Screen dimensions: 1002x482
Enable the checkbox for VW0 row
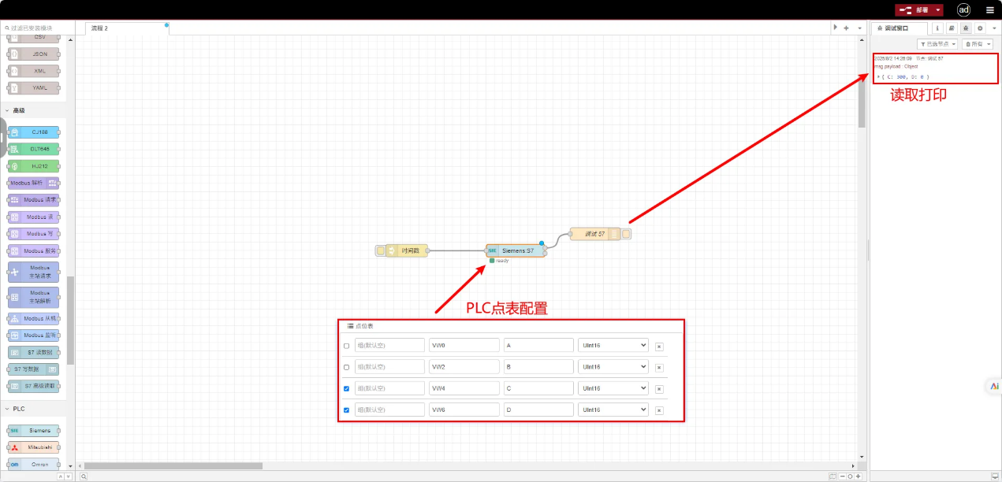(347, 346)
